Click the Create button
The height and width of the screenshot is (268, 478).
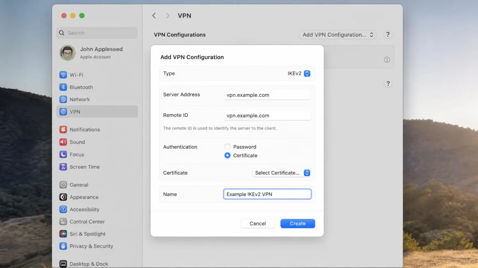[298, 224]
